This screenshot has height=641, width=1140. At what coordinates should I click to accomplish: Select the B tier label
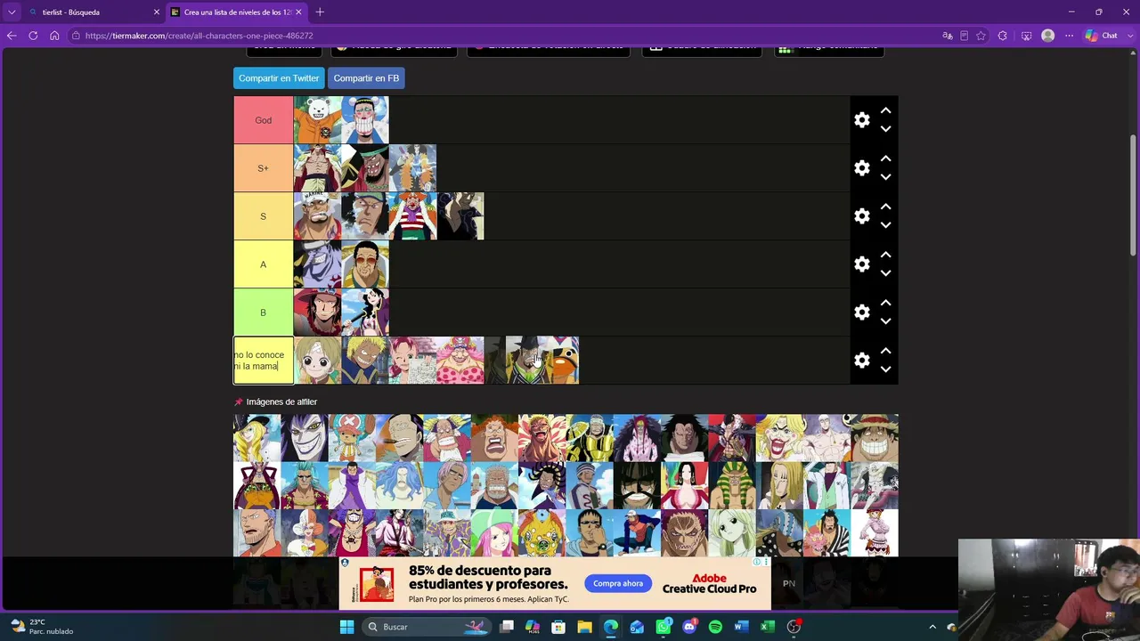pos(264,312)
